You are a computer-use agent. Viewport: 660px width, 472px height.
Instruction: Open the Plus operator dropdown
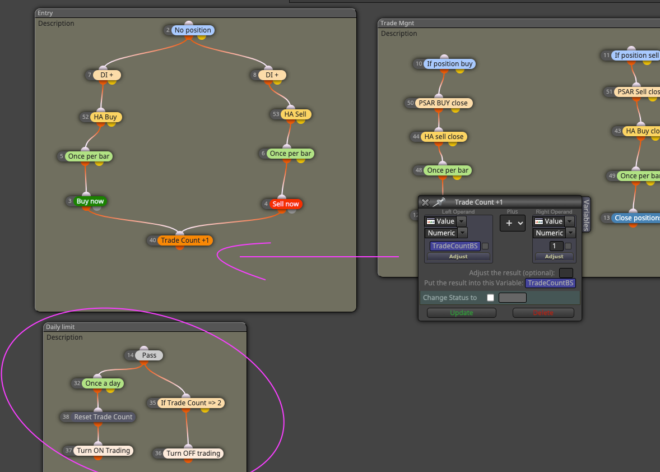(x=512, y=223)
